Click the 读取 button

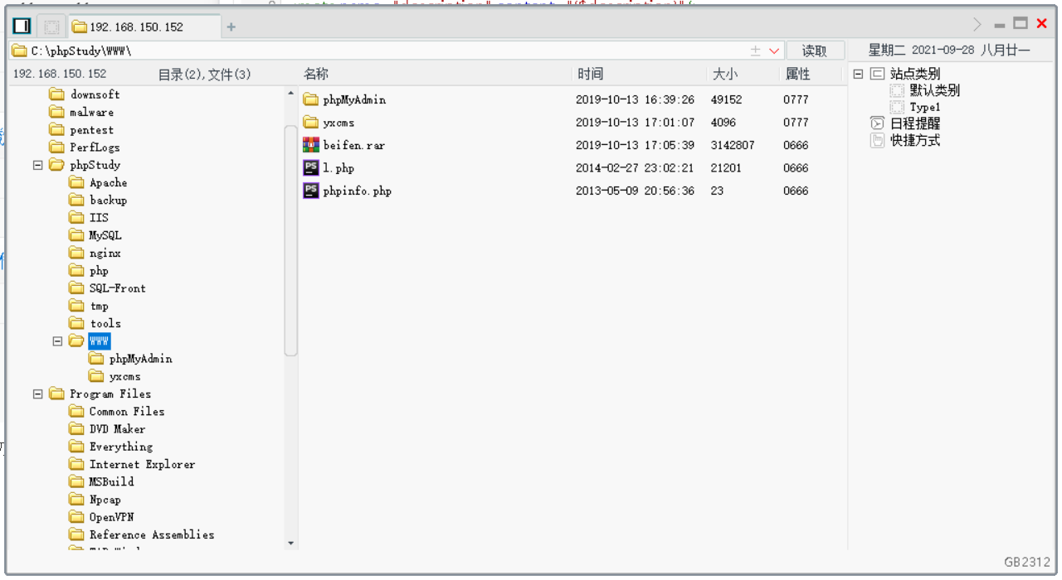point(815,51)
